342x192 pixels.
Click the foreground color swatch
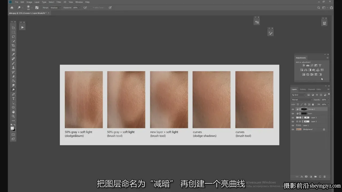point(12,128)
